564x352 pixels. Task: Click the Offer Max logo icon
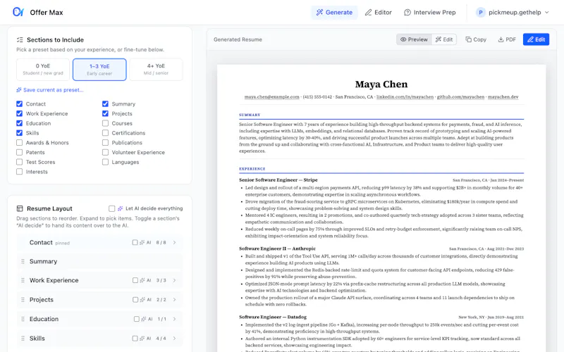pyautogui.click(x=18, y=12)
